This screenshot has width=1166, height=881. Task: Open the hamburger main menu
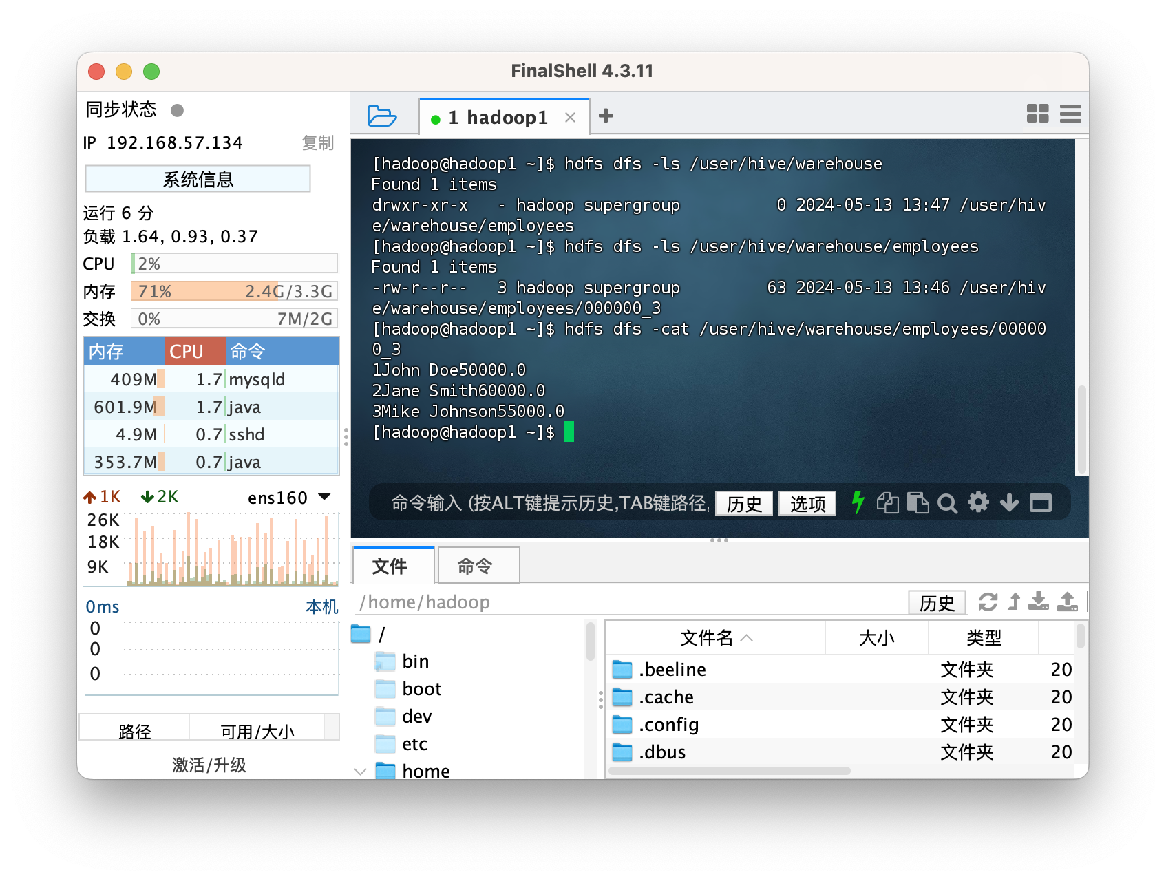[x=1070, y=114]
